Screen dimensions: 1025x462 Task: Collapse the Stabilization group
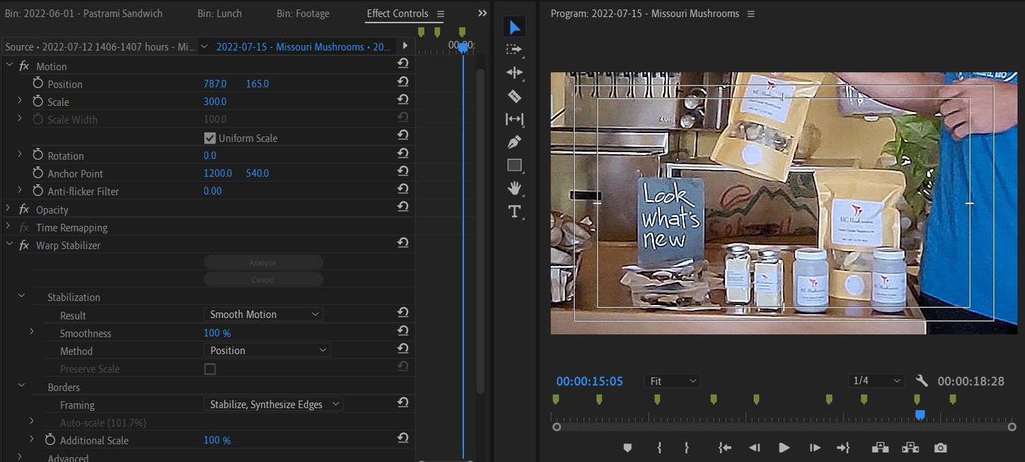click(21, 296)
